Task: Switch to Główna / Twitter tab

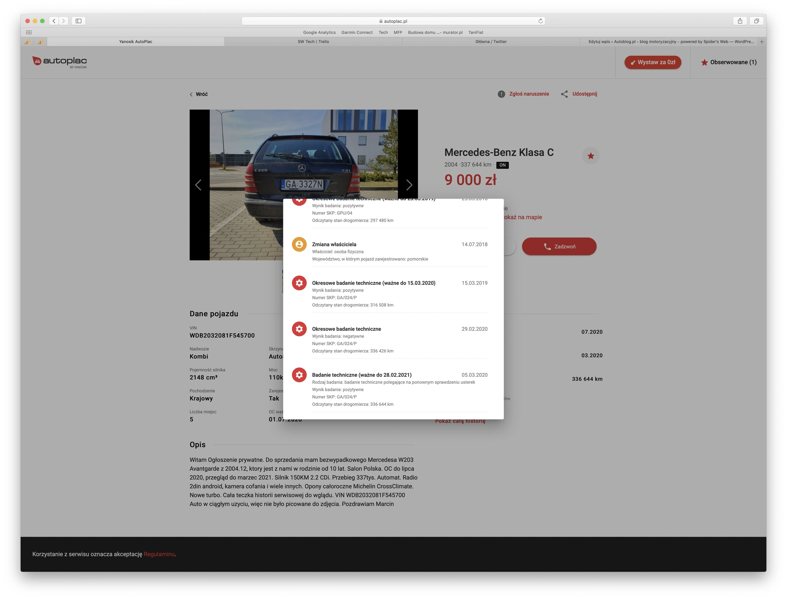Action: (x=491, y=41)
